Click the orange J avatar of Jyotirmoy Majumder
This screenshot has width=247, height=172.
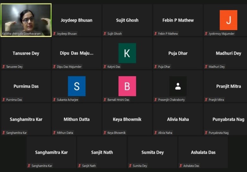[x=228, y=20]
